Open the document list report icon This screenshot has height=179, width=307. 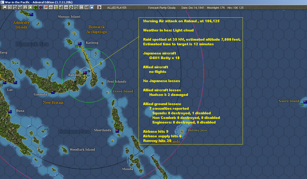coord(10,8)
